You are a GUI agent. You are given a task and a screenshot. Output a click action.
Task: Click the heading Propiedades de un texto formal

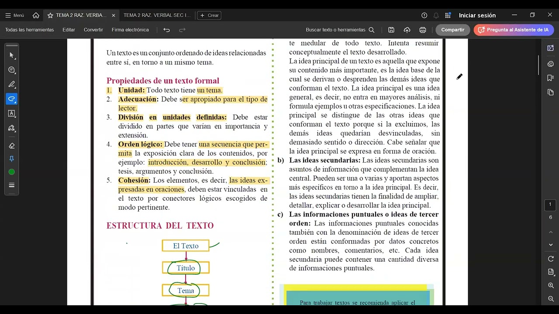[x=163, y=81]
